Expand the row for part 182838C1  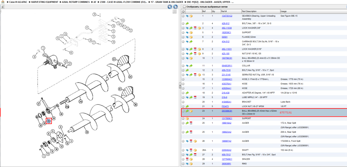(x=183, y=33)
